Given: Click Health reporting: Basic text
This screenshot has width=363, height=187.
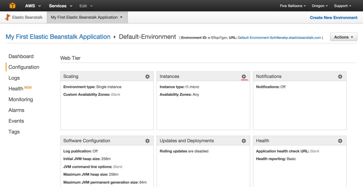Looking at the screenshot, I should coord(276,159).
